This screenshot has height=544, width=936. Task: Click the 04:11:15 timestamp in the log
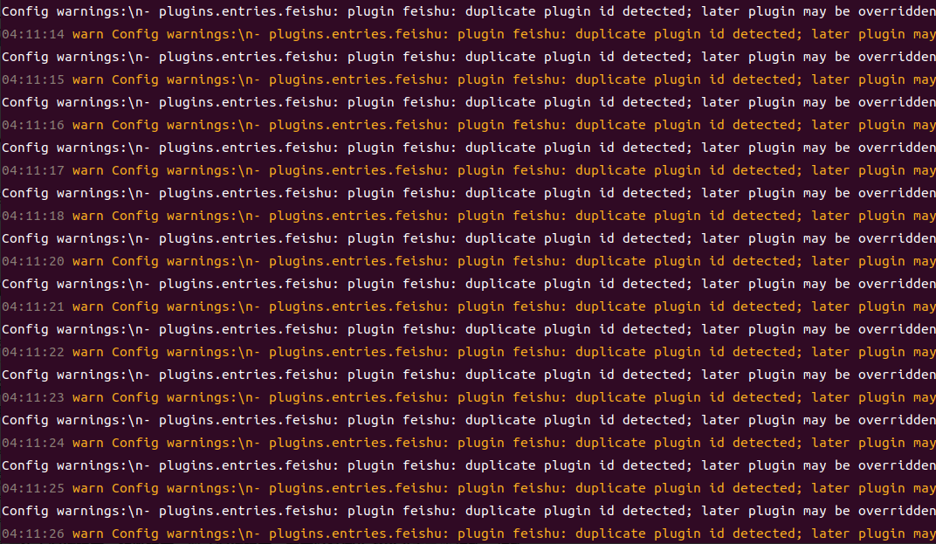tap(33, 79)
